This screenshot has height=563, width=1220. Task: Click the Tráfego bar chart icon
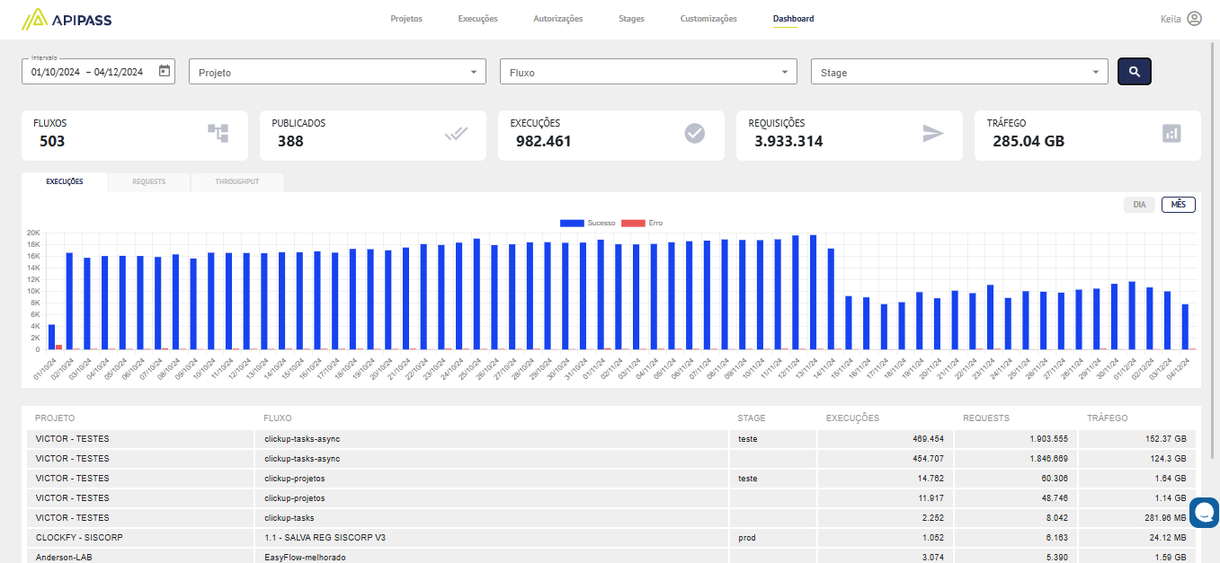tap(1171, 134)
